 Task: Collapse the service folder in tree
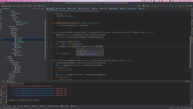click(x=12, y=53)
